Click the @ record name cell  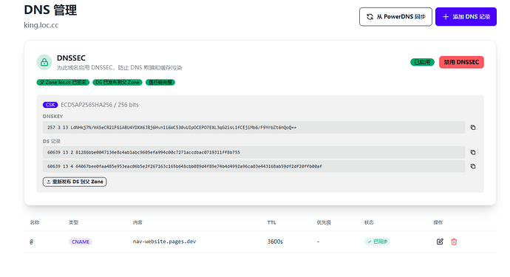pyautogui.click(x=32, y=242)
